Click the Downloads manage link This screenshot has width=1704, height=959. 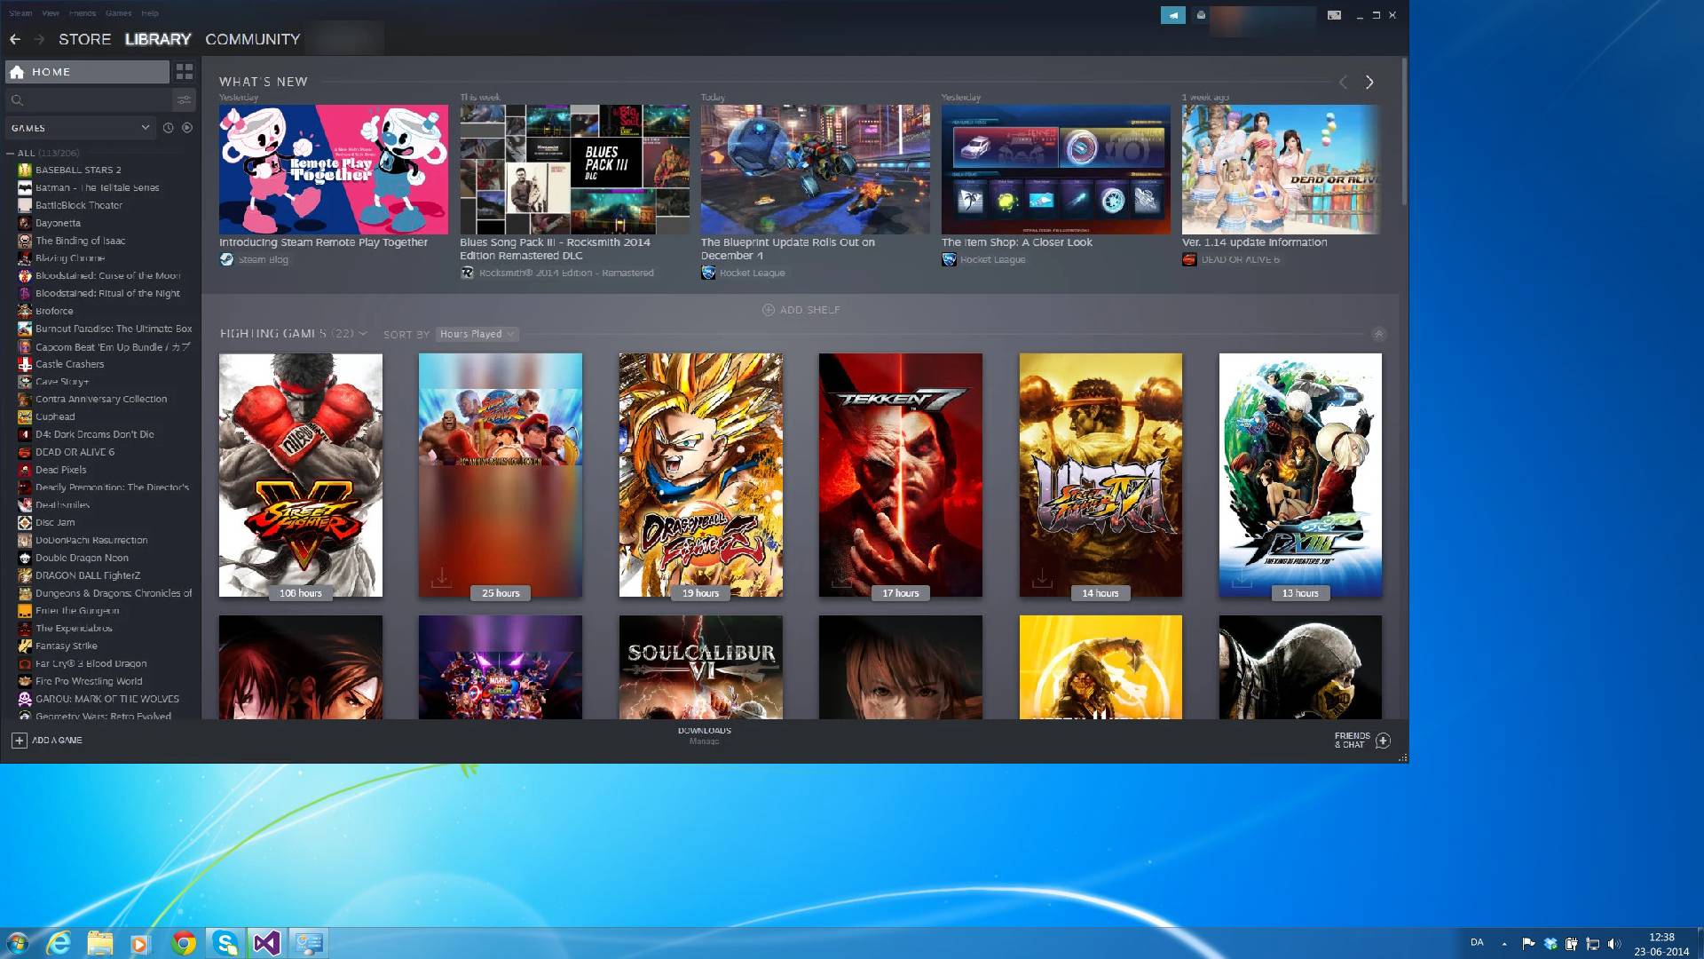pos(706,741)
